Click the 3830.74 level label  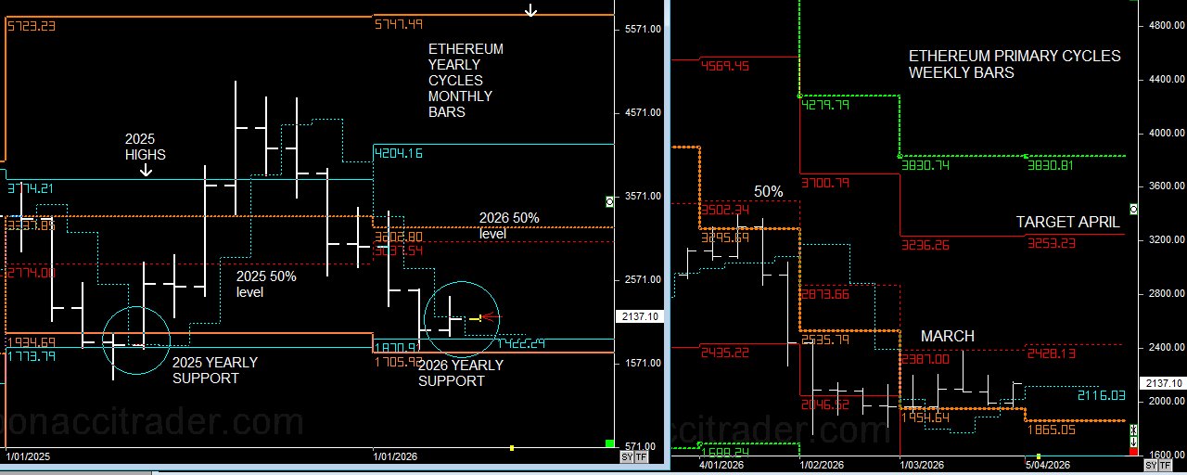coord(925,165)
